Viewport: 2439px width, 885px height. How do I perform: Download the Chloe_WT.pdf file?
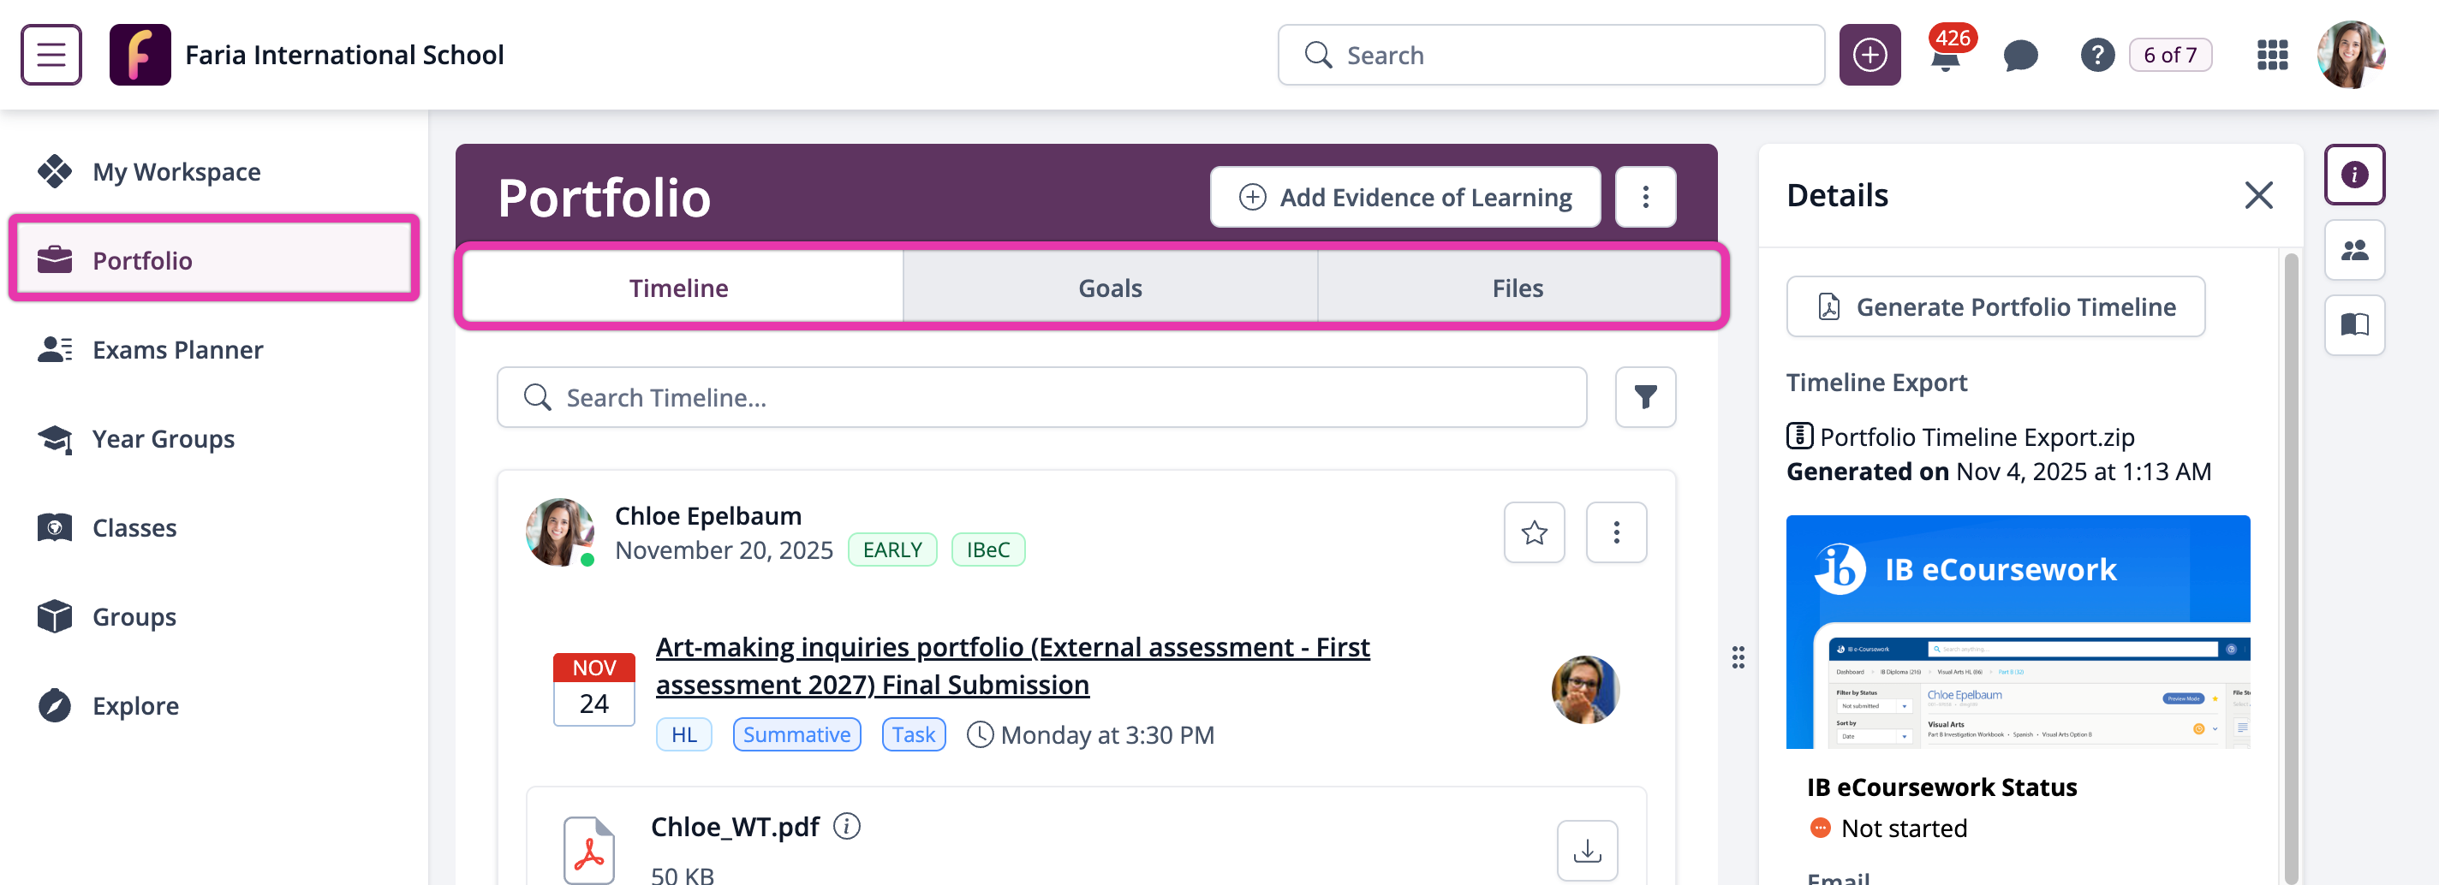(x=1587, y=850)
